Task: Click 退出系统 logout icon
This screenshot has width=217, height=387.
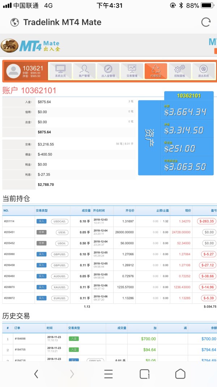Action: pyautogui.click(x=203, y=71)
